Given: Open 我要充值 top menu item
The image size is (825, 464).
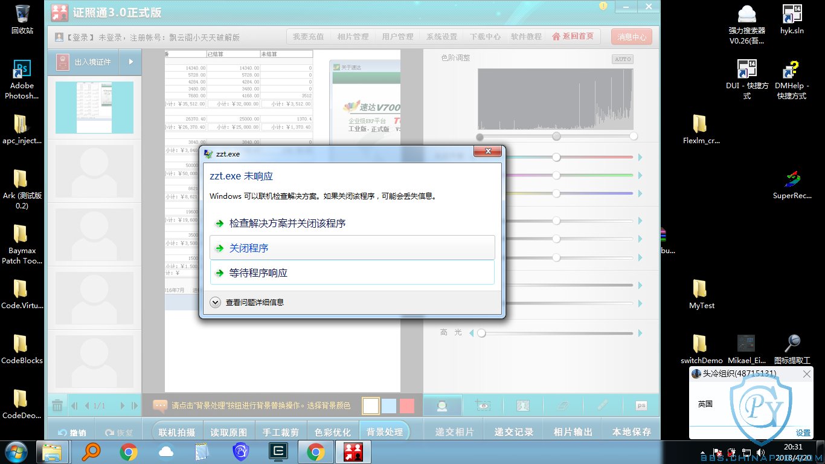Looking at the screenshot, I should (x=308, y=37).
